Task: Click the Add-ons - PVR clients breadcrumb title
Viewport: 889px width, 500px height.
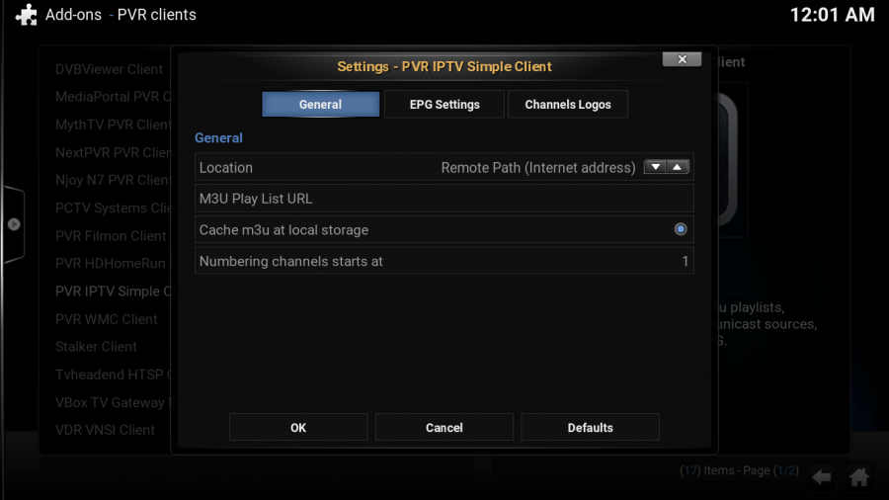Action: 121,15
